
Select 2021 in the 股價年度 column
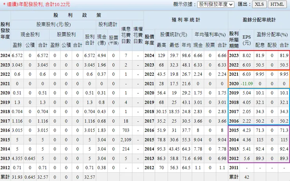[x=149, y=84]
